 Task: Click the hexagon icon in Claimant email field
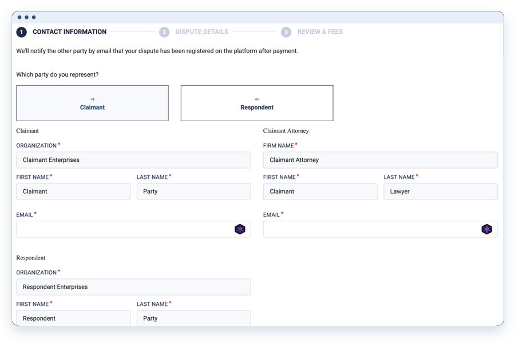coord(240,229)
